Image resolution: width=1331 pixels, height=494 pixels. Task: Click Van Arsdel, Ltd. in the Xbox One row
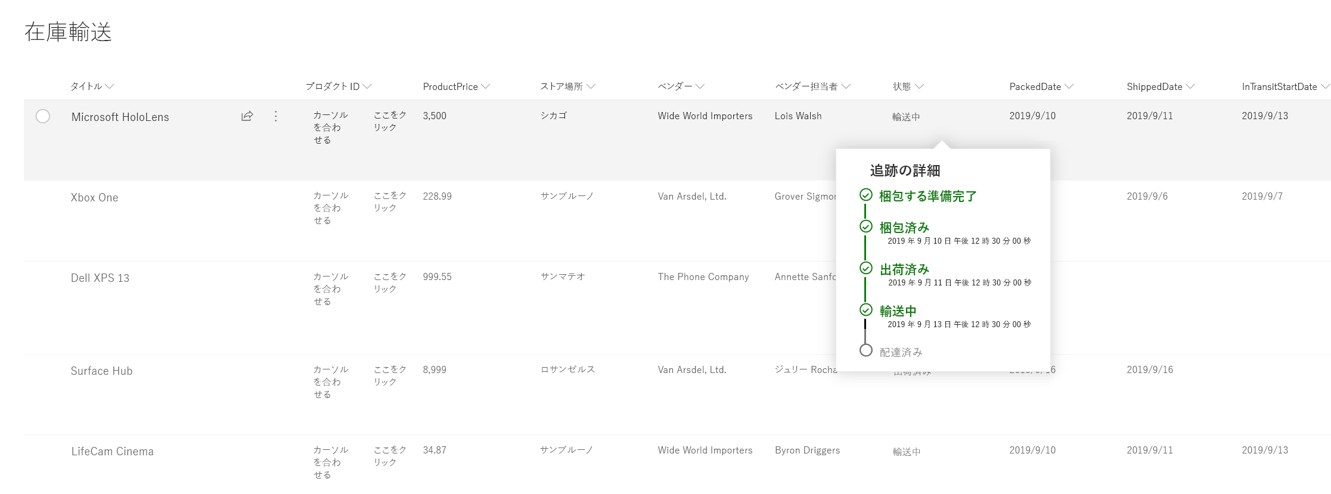(x=692, y=196)
